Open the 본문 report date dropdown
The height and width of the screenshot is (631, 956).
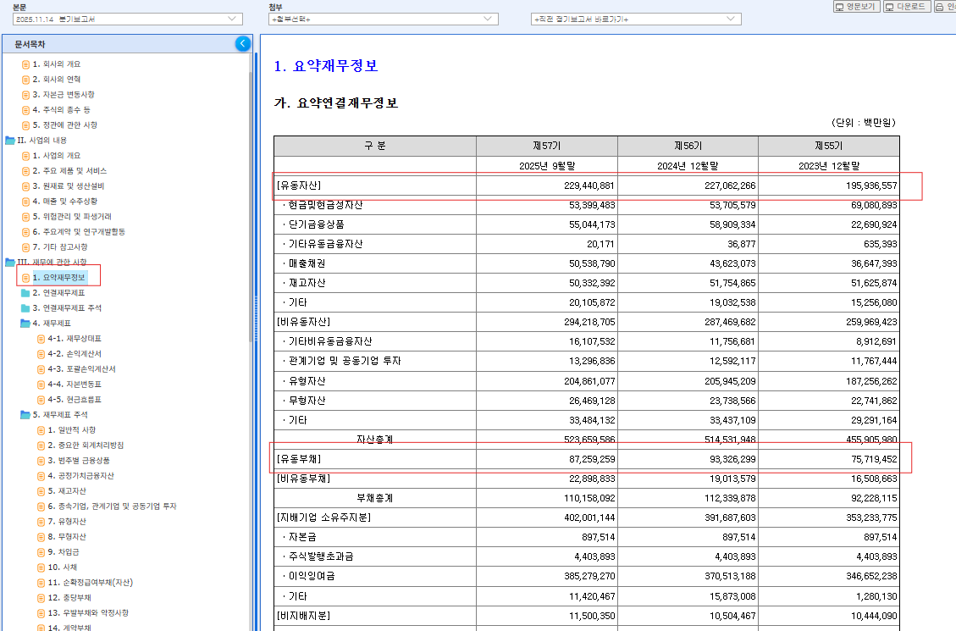pos(127,19)
